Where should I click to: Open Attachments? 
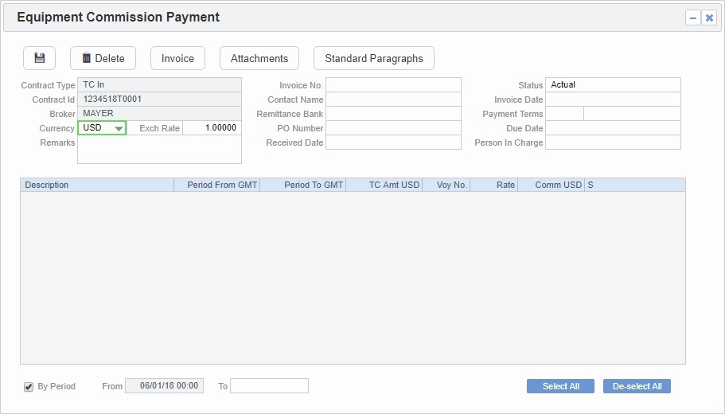tap(259, 58)
